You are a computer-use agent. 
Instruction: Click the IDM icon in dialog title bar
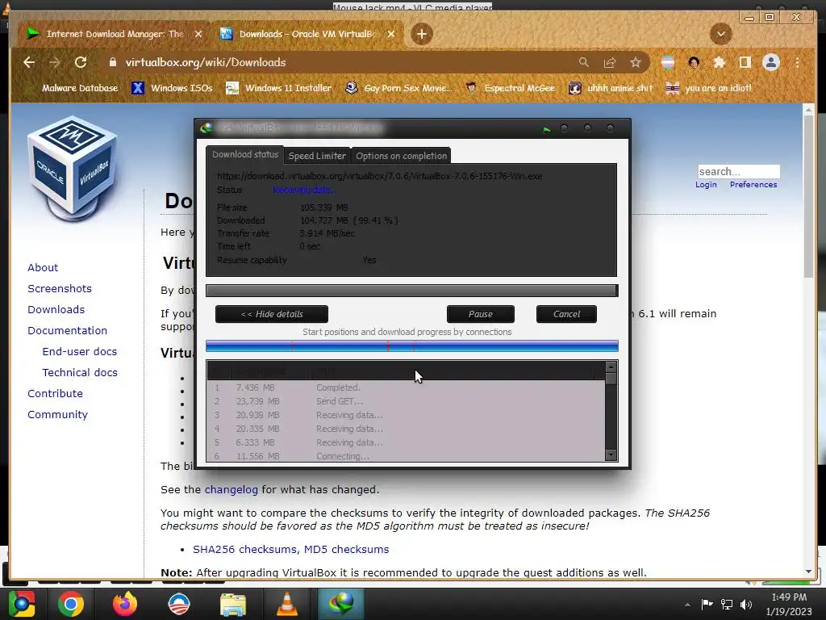tap(206, 128)
